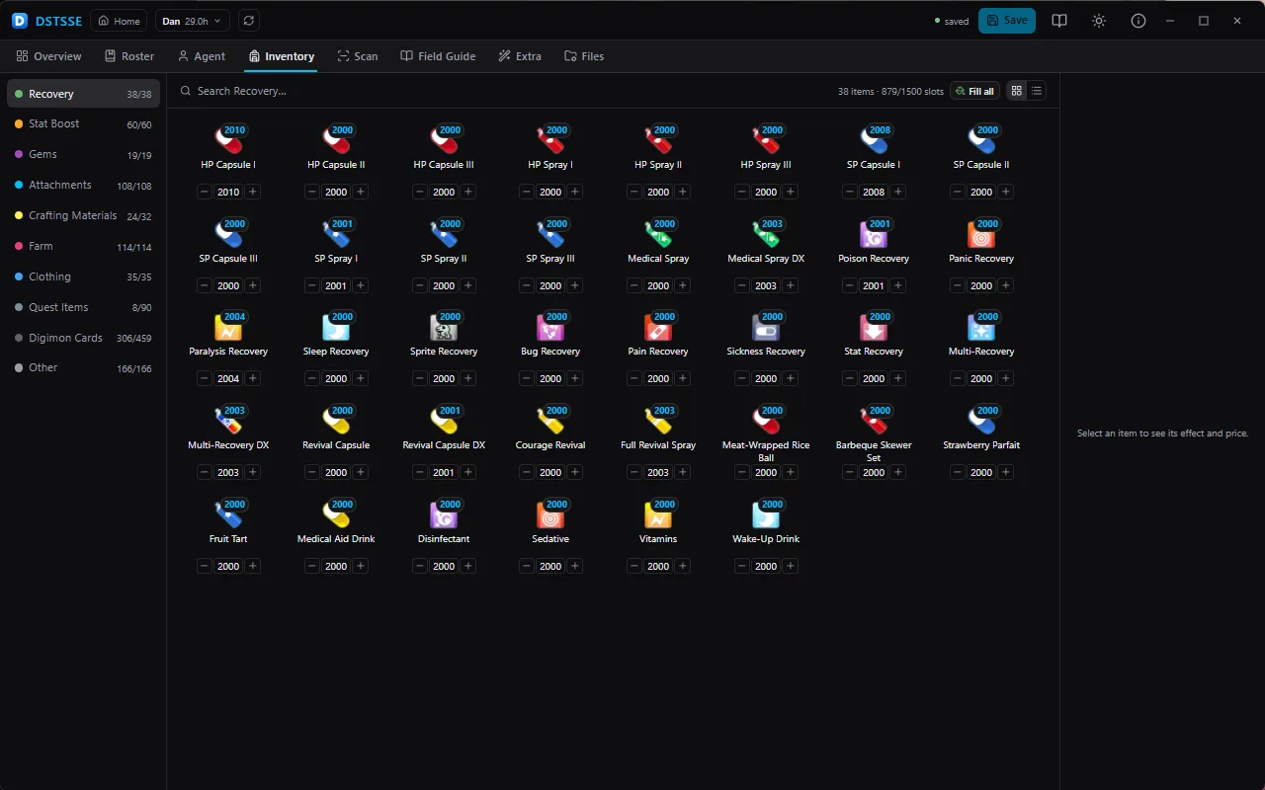This screenshot has width=1265, height=790.
Task: Select the Panic Recovery item icon
Action: click(981, 234)
